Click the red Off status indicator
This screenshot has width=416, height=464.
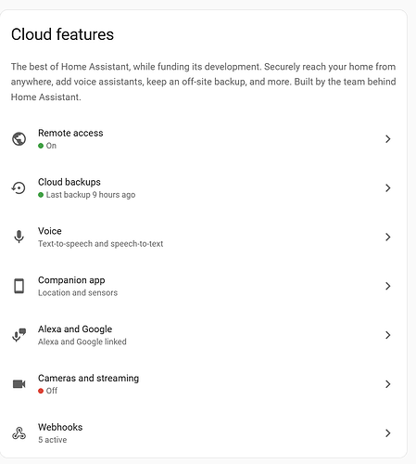(x=41, y=391)
